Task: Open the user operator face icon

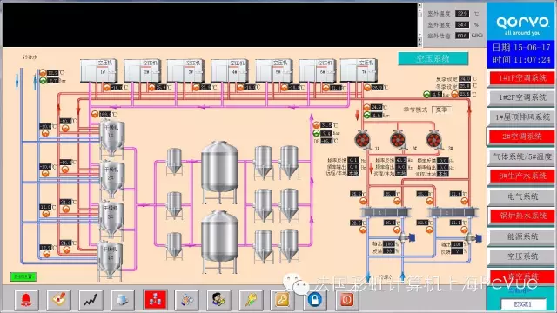Action: 218,300
